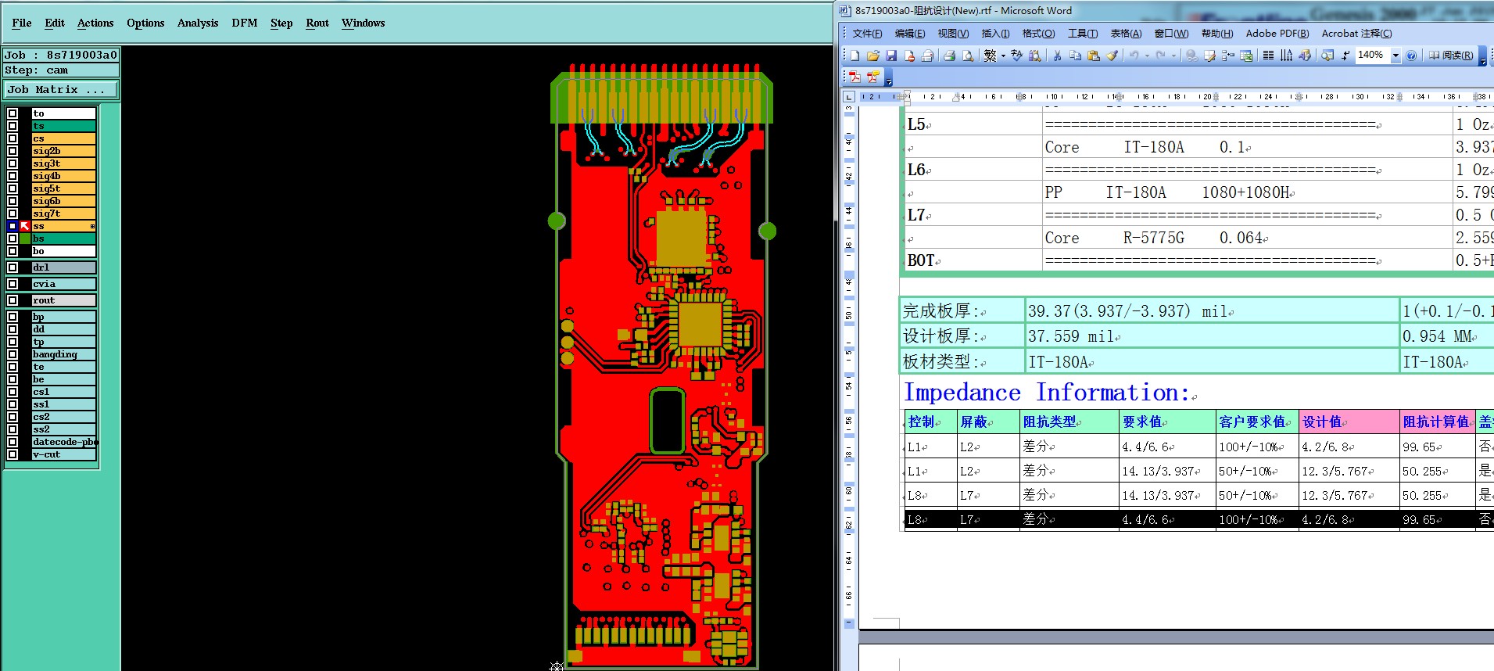Toggle checkbox for the 'v-cut' layer
The width and height of the screenshot is (1494, 671).
point(13,454)
